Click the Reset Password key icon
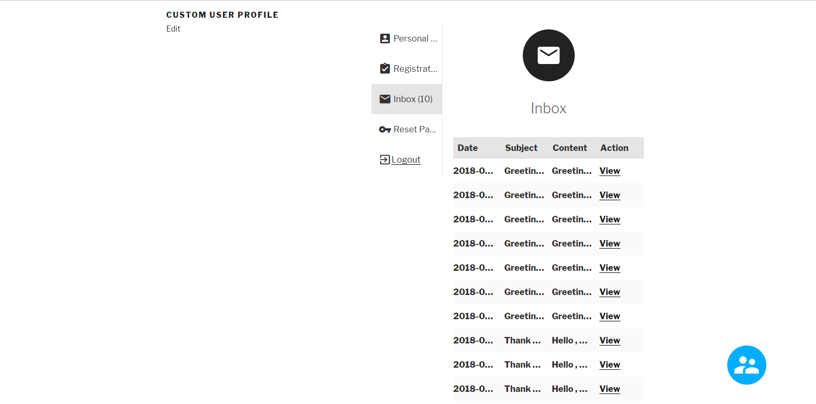Viewport: 816px width, 404px height. point(384,129)
